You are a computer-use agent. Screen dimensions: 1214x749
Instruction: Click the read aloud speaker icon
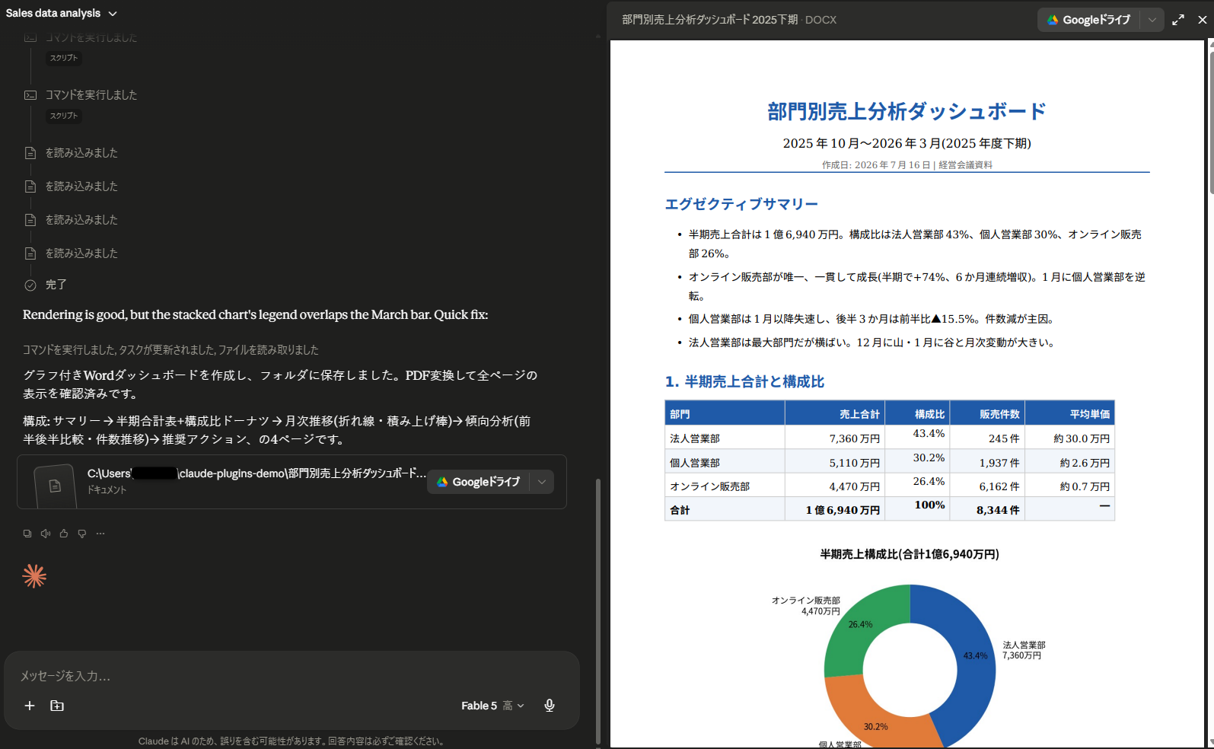pos(46,534)
